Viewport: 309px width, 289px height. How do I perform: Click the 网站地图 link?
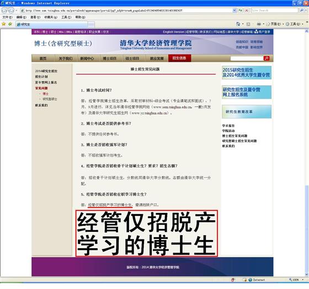[220, 32]
